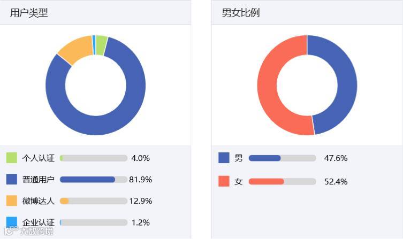Click the blue 普通用户 legend swatch

tap(12, 179)
